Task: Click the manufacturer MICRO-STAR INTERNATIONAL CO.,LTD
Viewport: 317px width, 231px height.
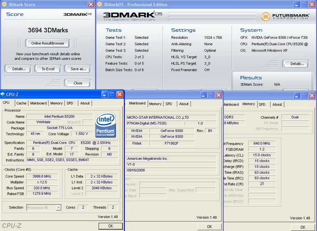Action: [171, 117]
